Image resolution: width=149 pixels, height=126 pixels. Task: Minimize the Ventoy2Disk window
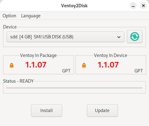133,6
